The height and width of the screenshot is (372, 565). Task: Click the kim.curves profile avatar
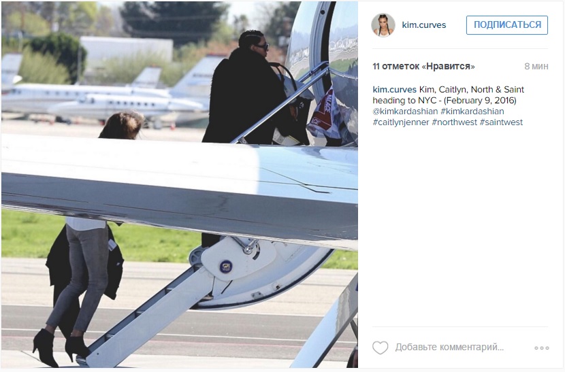(x=383, y=25)
